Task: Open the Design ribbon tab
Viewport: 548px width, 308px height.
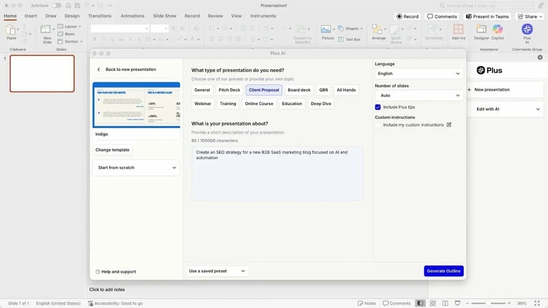Action: 72,16
